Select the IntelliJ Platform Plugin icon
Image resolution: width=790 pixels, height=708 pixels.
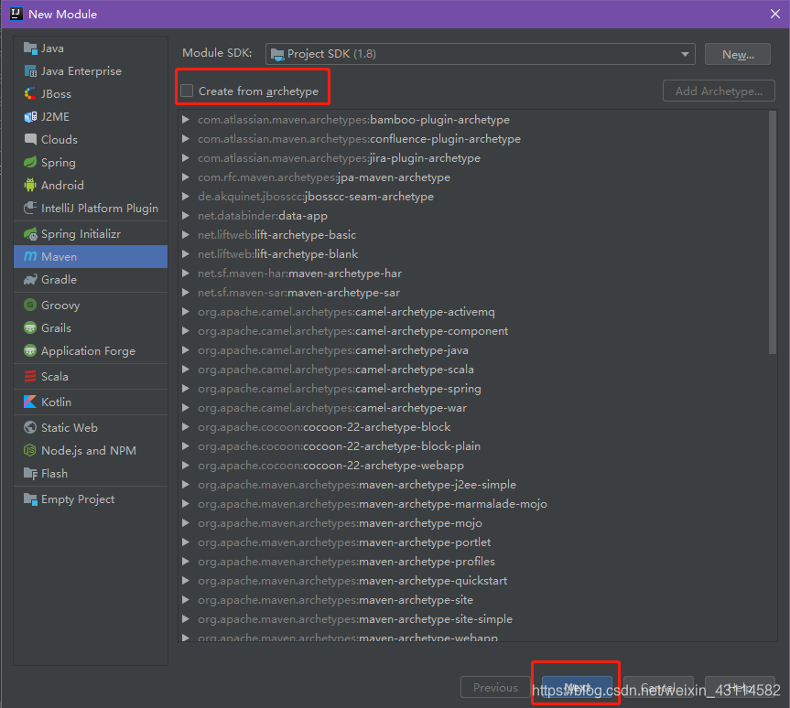(30, 208)
